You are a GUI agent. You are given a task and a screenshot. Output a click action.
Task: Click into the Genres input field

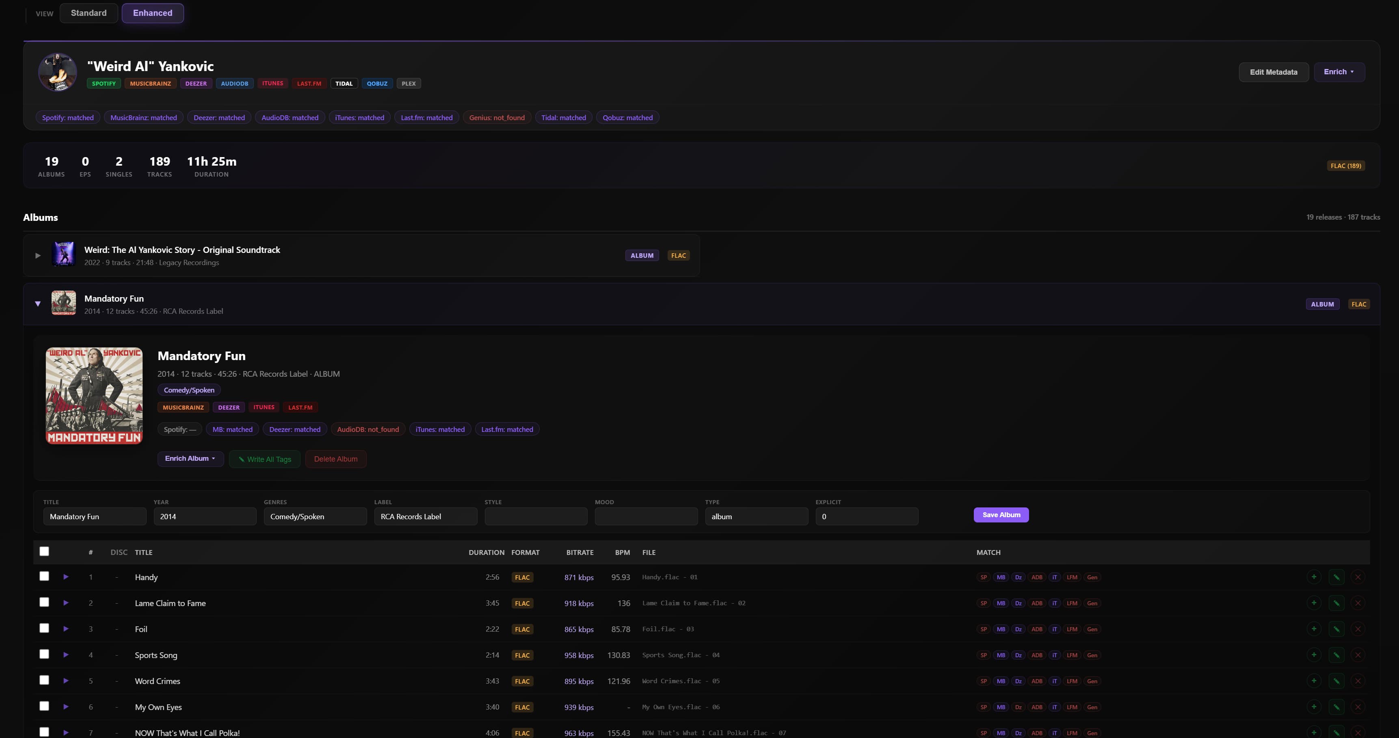(x=315, y=516)
